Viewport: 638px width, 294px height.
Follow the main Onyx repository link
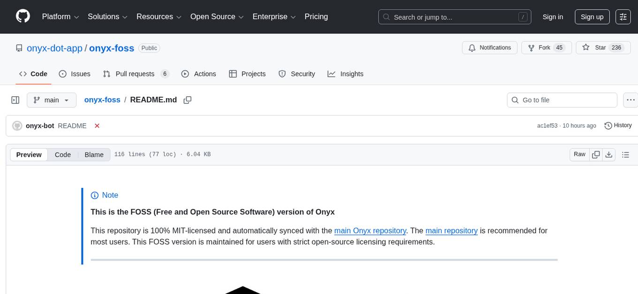tap(370, 231)
